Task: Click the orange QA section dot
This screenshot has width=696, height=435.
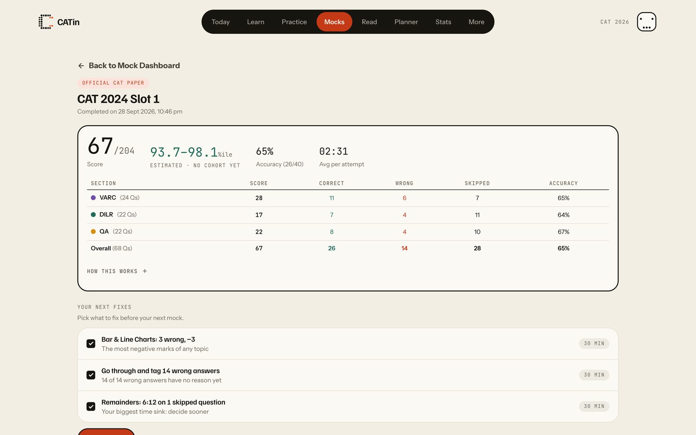Action: 93,231
